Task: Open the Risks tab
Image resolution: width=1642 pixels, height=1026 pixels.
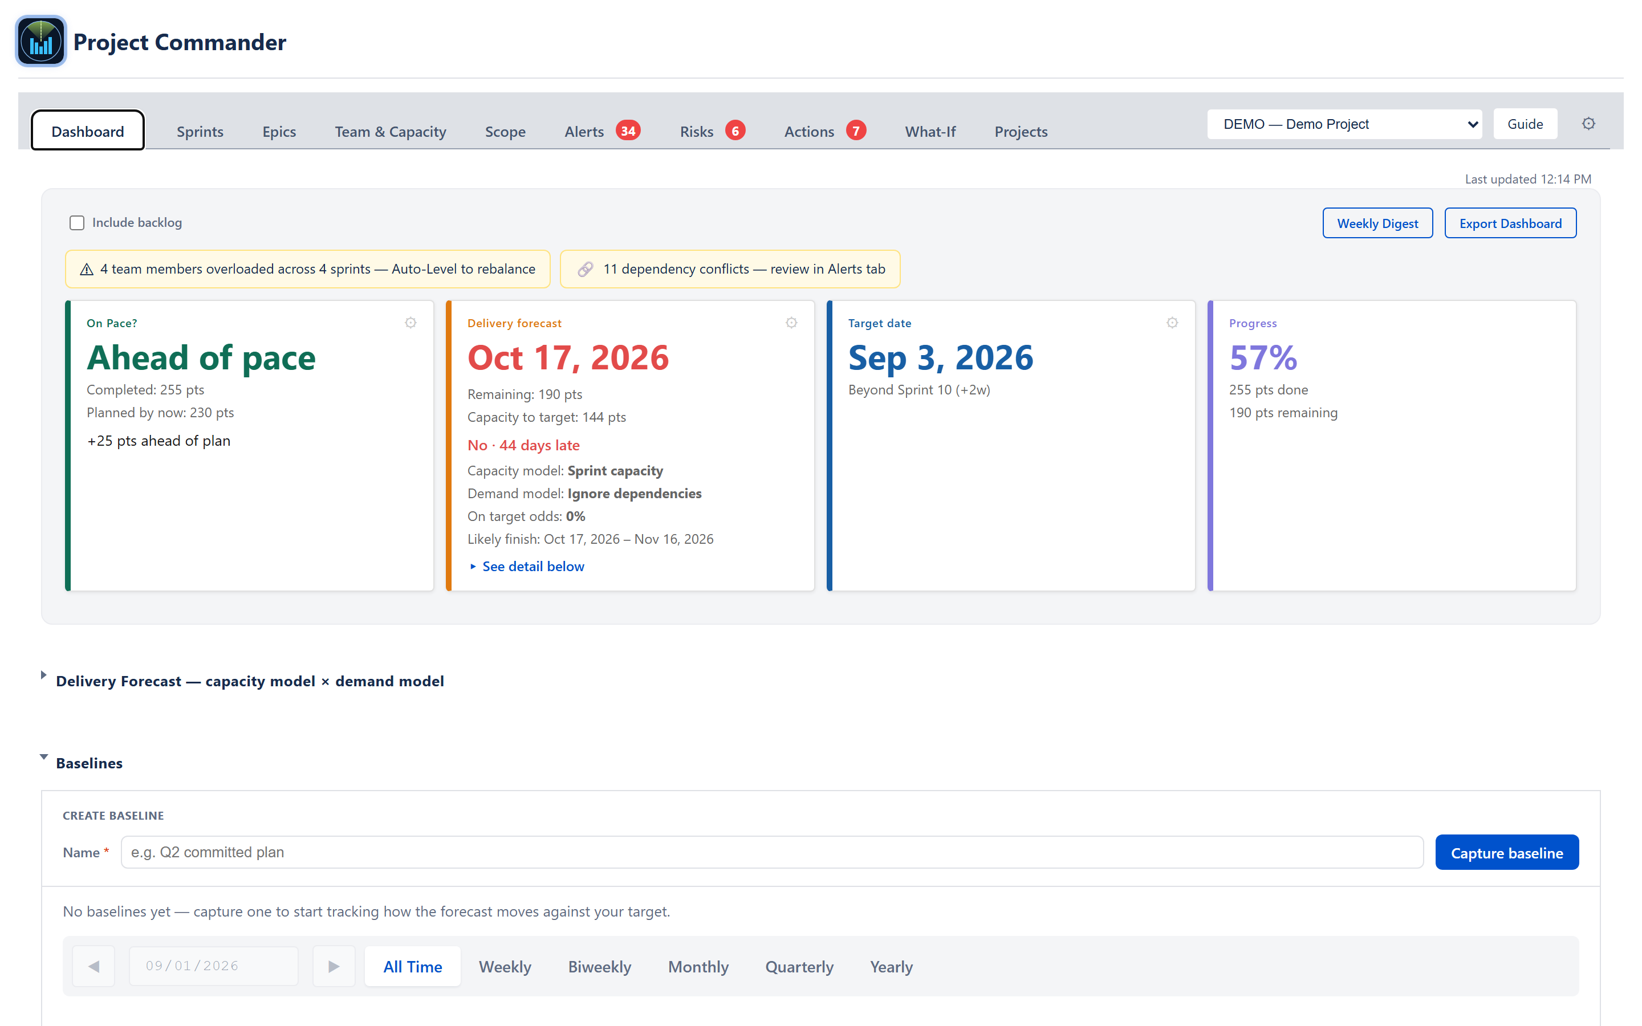Action: (x=696, y=131)
